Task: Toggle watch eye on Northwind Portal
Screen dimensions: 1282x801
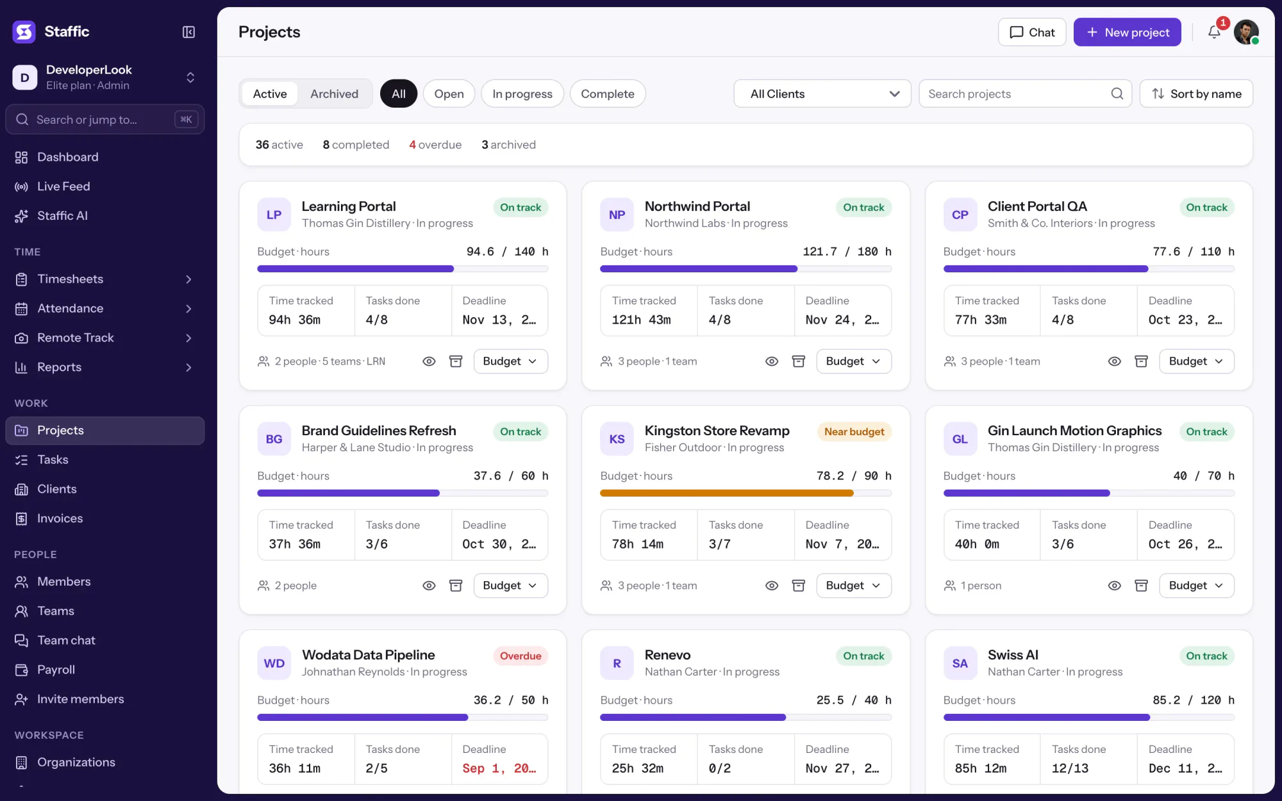Action: click(x=772, y=361)
